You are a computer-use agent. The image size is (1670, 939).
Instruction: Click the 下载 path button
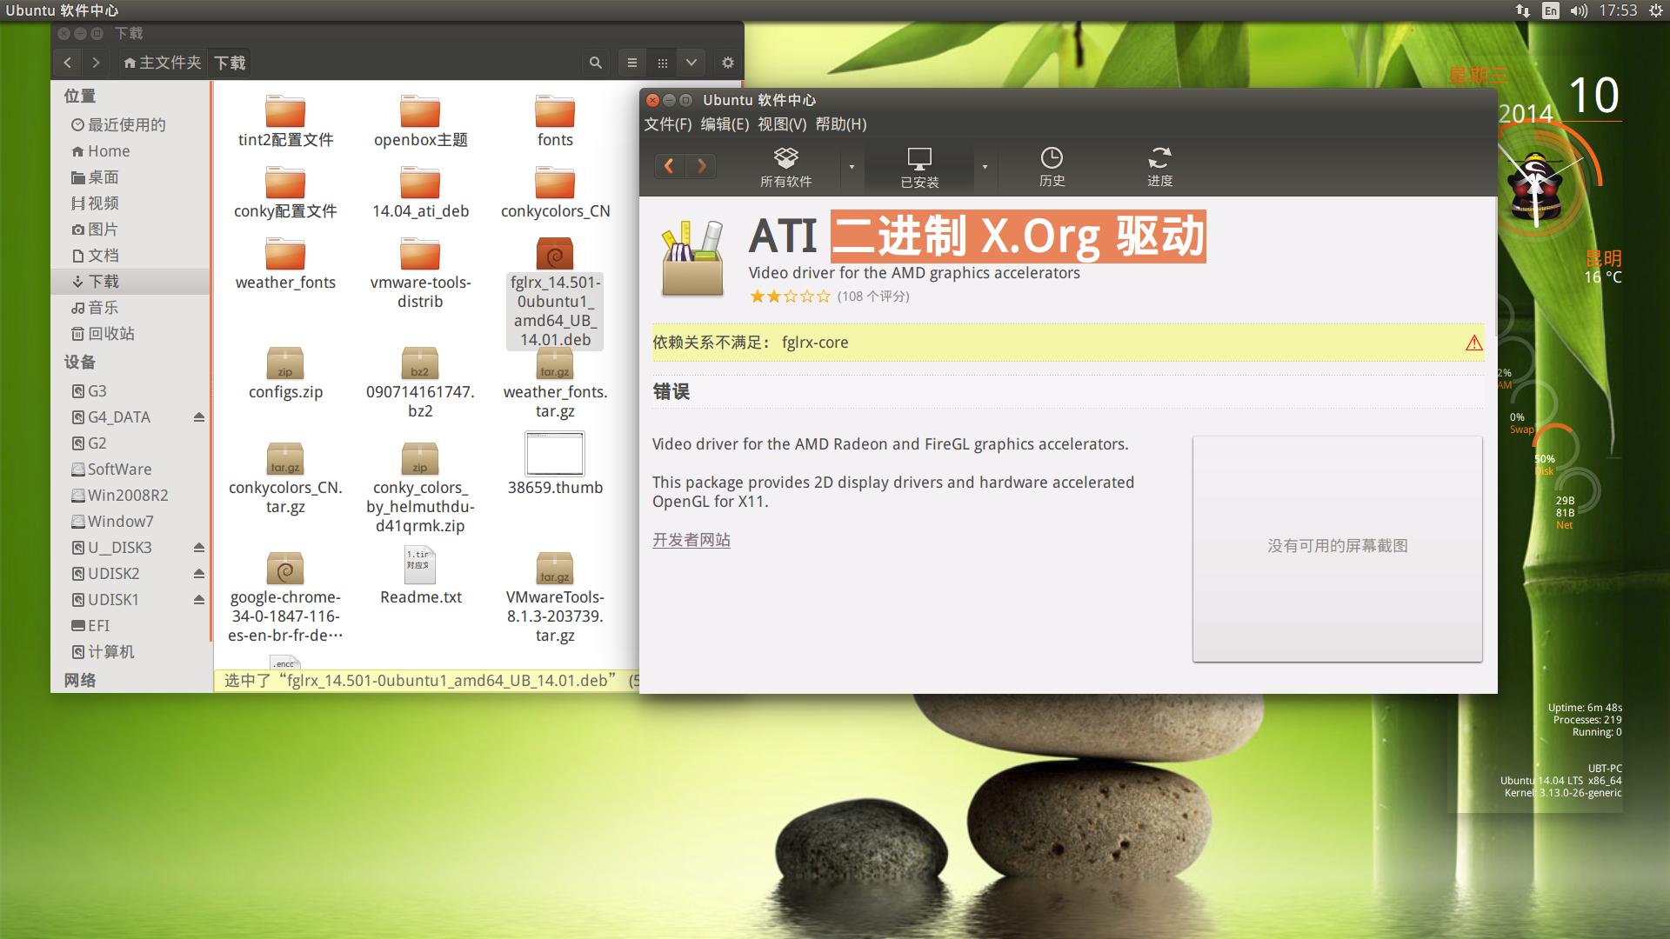pos(230,63)
